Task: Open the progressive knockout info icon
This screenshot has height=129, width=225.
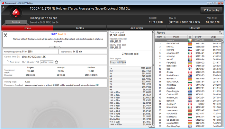Action: coord(97,85)
